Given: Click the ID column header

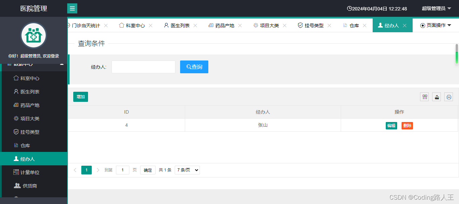Looking at the screenshot, I should point(126,112).
